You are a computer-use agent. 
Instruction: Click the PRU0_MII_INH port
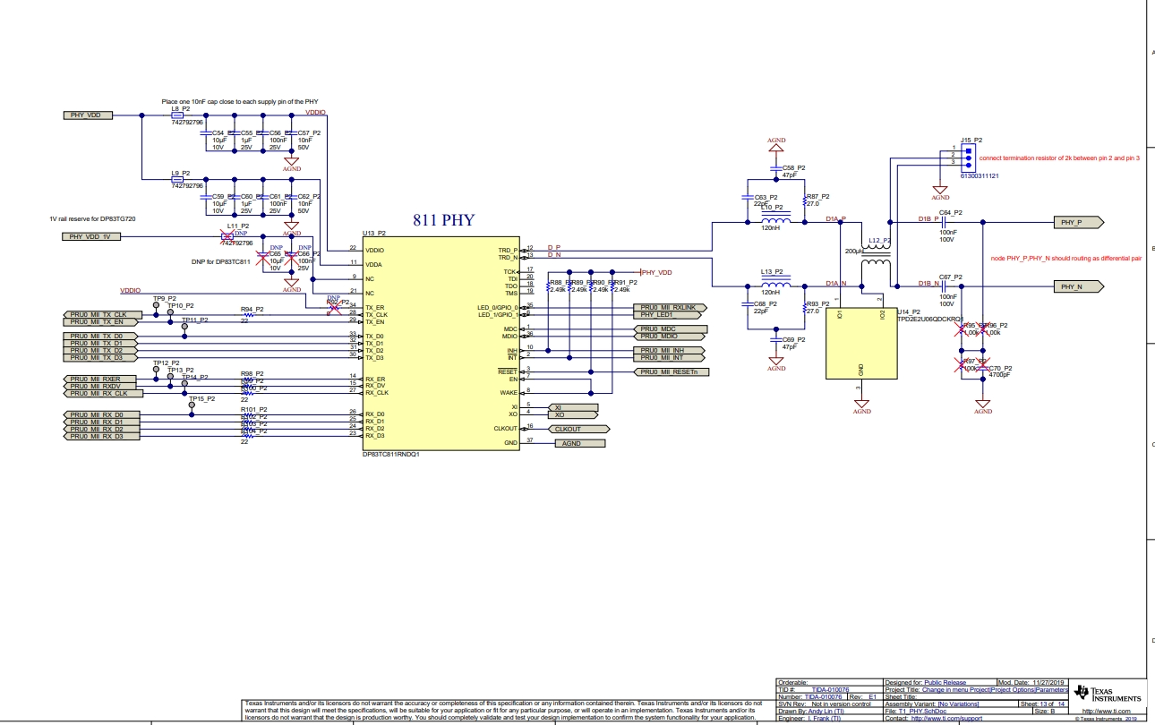tap(671, 351)
